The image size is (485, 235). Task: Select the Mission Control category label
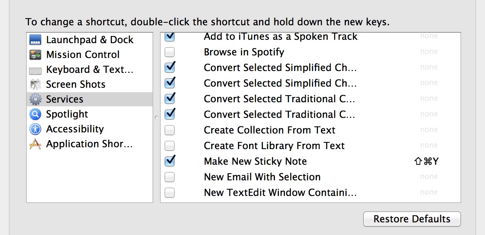83,55
